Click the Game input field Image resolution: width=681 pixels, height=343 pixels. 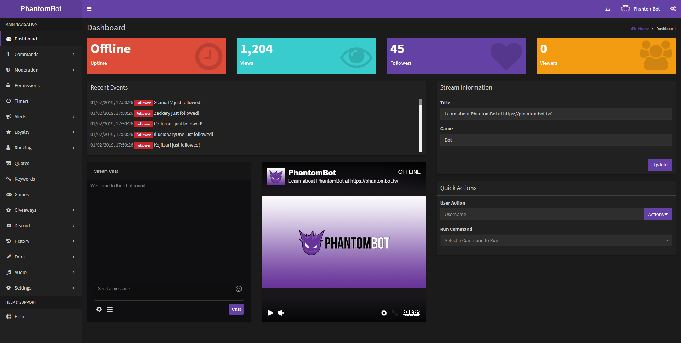(556, 140)
